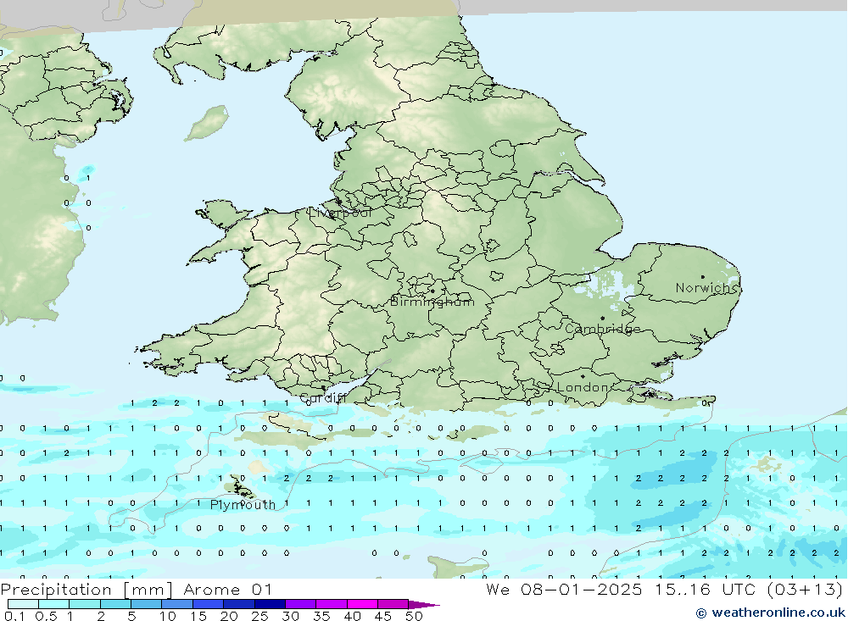
Task: Click the London city label
Action: 583,387
